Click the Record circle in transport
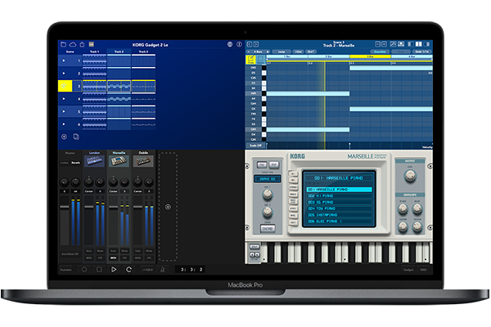Viewport: 491px width, 327px height. pyautogui.click(x=84, y=270)
